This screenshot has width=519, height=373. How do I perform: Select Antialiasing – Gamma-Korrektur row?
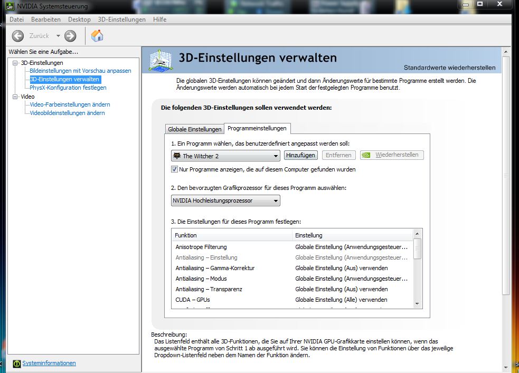coord(292,268)
